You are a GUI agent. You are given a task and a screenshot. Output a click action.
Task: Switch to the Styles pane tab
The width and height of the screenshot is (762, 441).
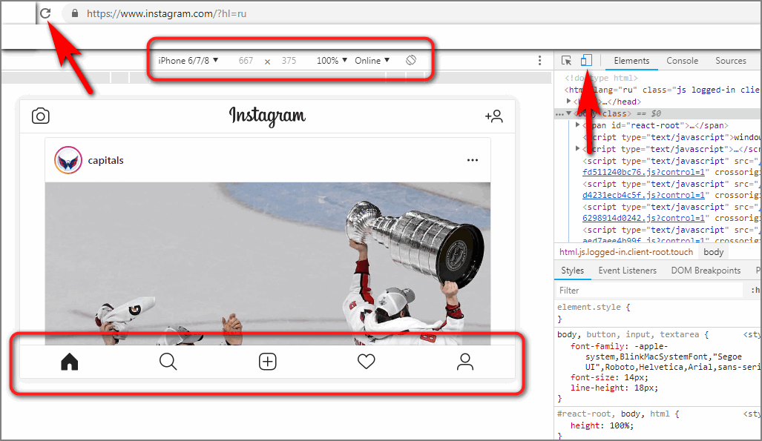pos(573,271)
